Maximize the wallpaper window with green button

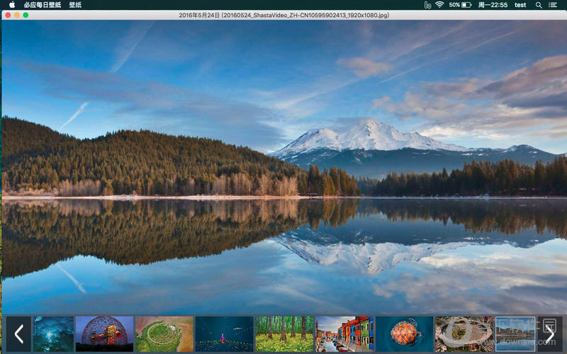[x=26, y=15]
